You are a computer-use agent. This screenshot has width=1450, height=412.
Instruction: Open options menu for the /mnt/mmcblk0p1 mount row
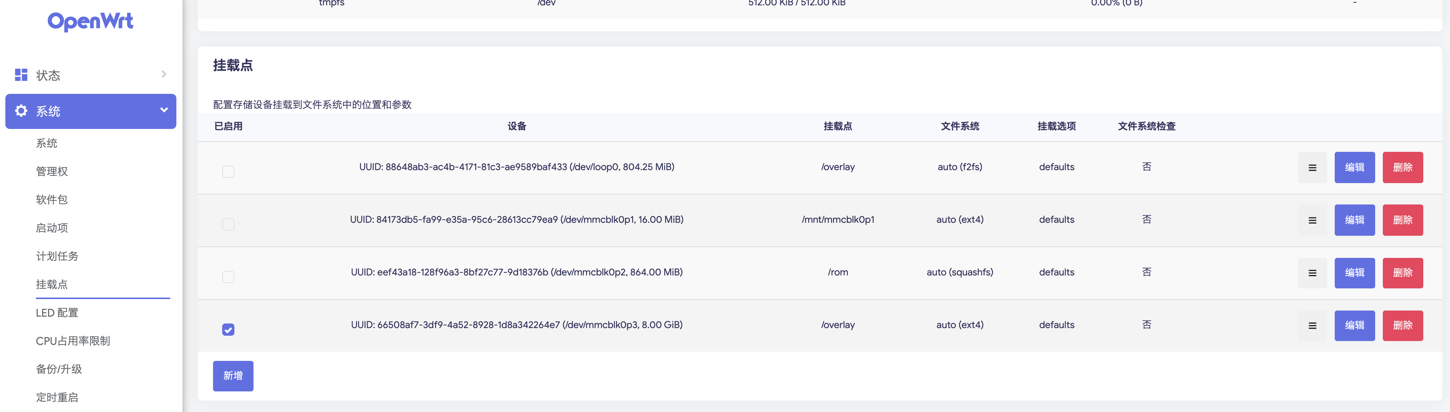(x=1312, y=220)
